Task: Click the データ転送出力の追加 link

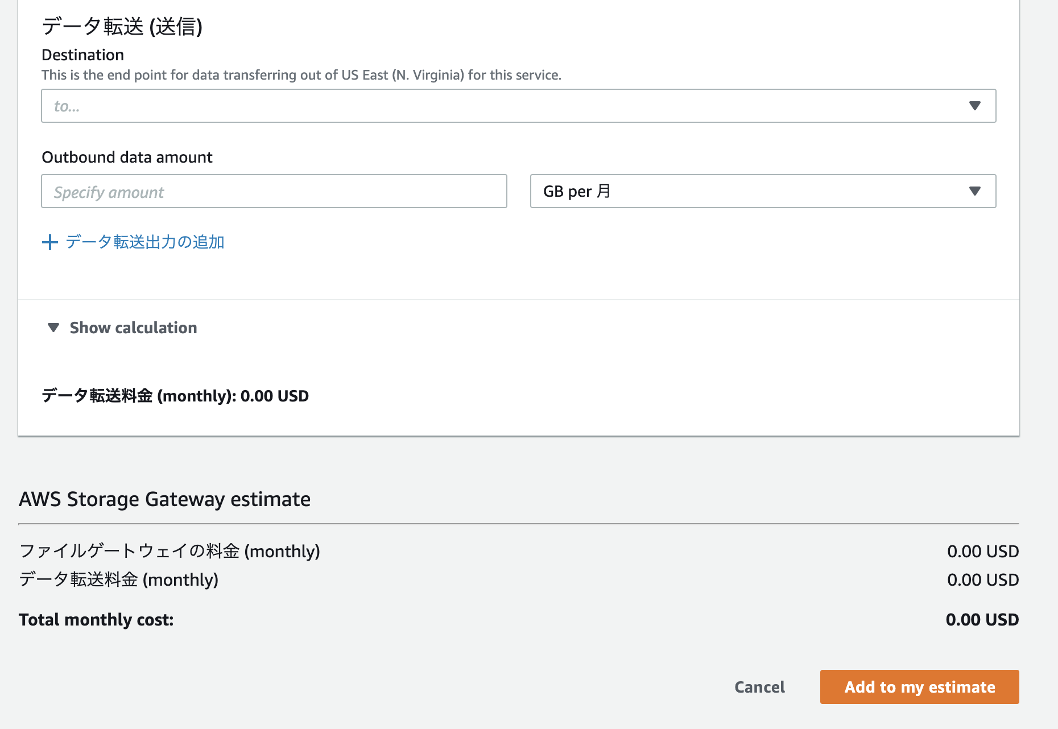Action: click(145, 242)
